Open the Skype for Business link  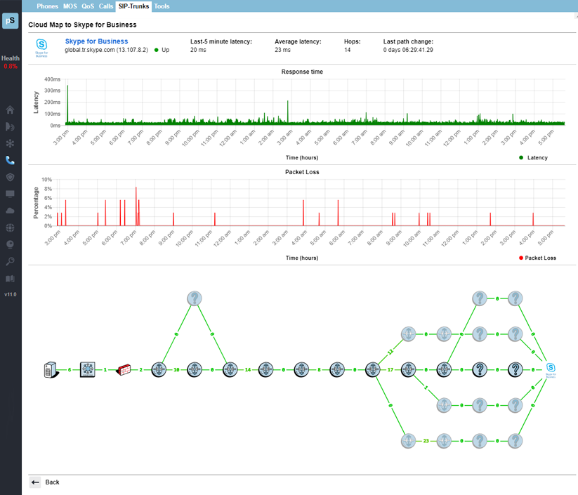96,41
